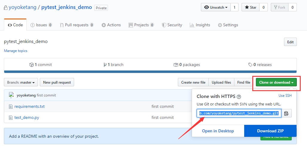Image resolution: width=307 pixels, height=161 pixels.
Task: Click the help icon beside Clone with HTTPS
Action: pyautogui.click(x=239, y=97)
